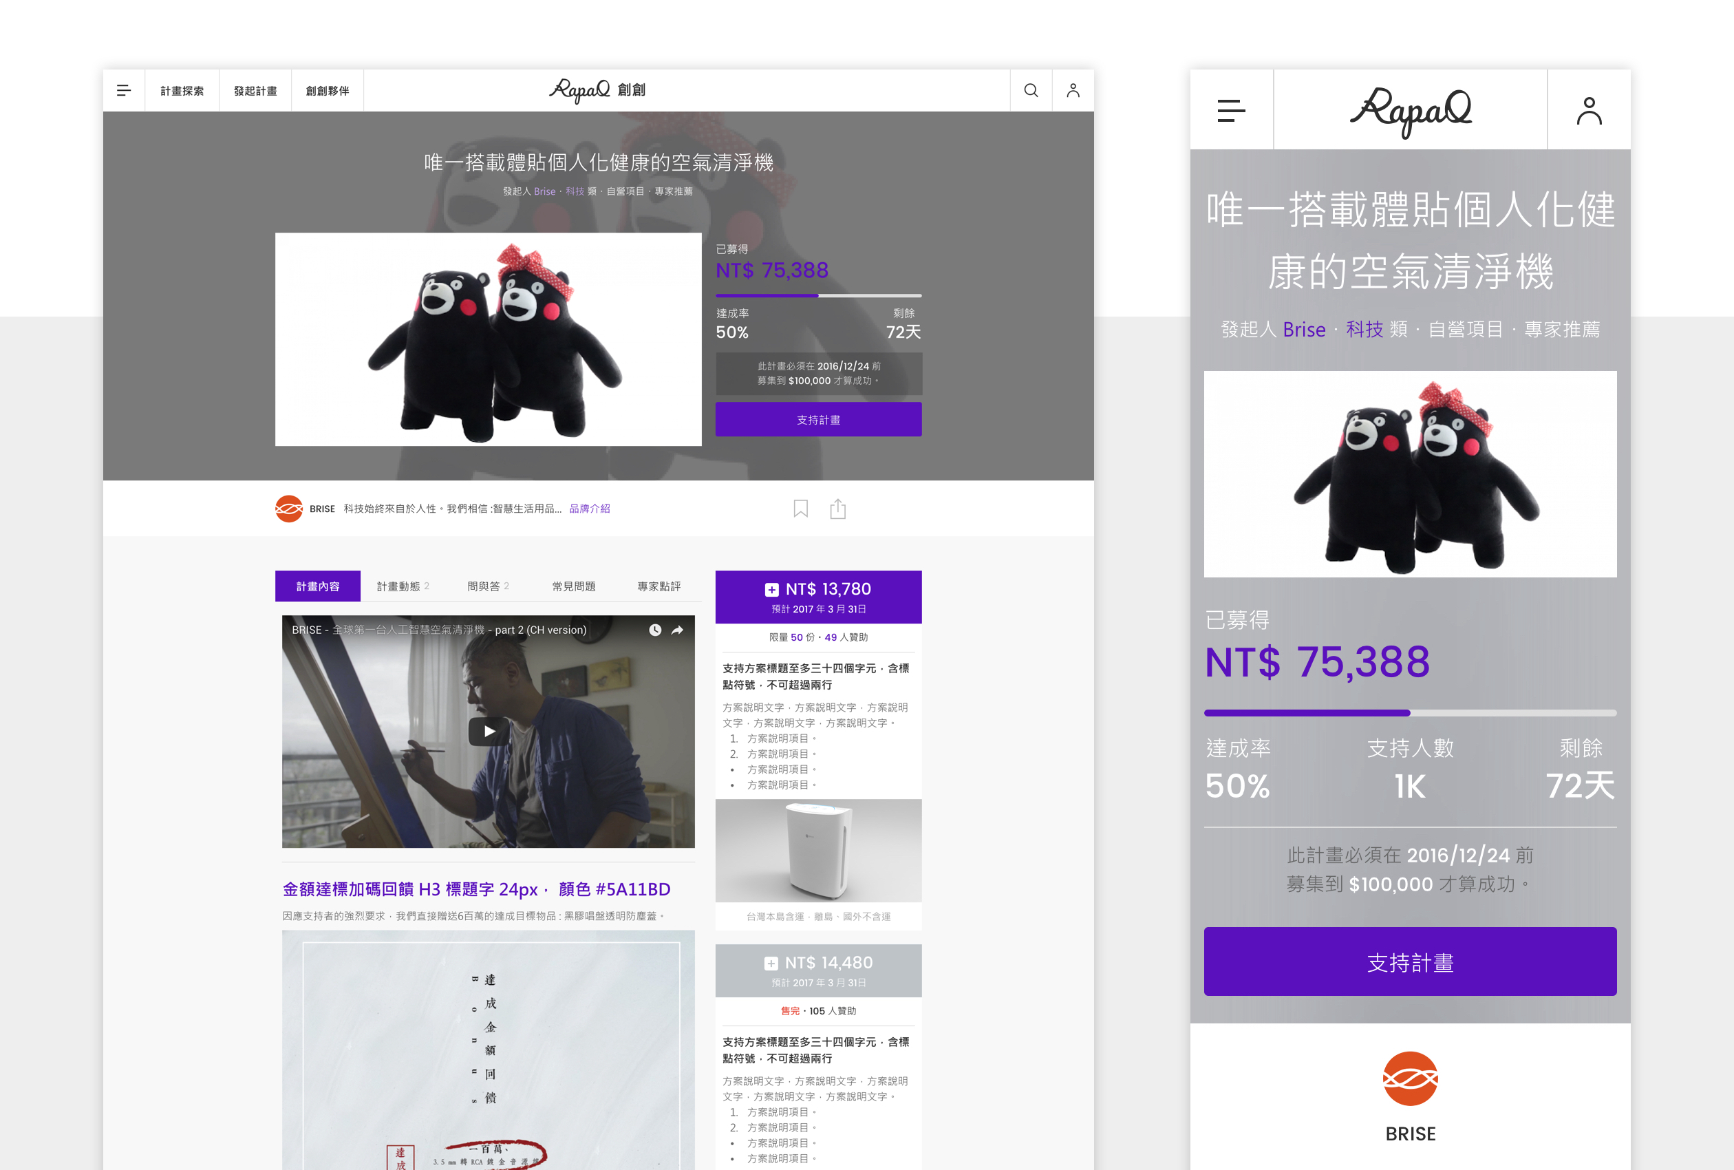The image size is (1734, 1170).
Task: Click the Kumamon project image in the desktop hero
Action: 489,339
